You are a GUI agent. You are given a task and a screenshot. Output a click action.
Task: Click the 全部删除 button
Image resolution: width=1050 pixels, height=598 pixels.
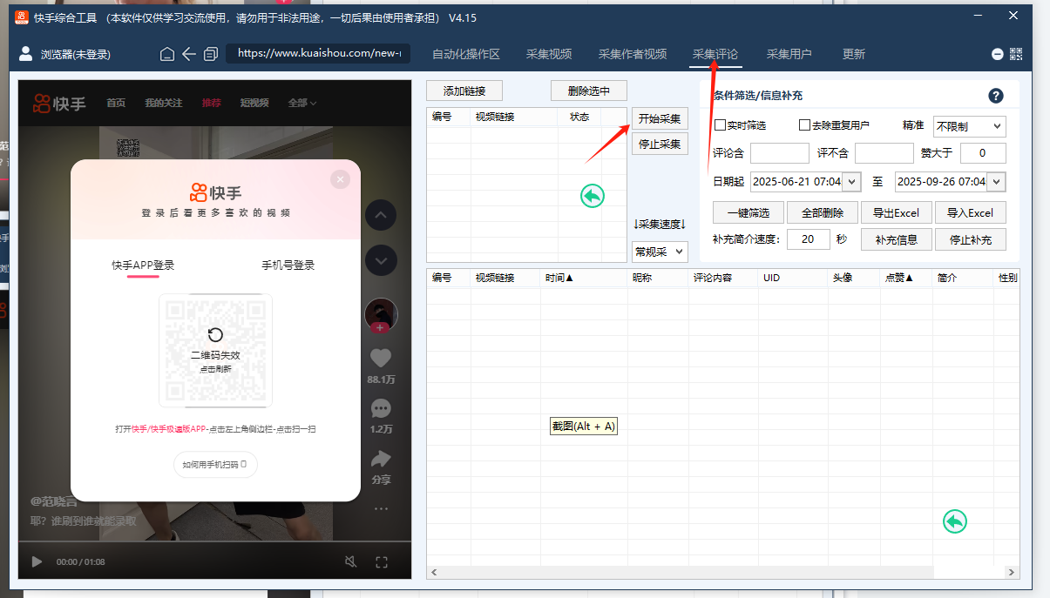click(x=823, y=212)
